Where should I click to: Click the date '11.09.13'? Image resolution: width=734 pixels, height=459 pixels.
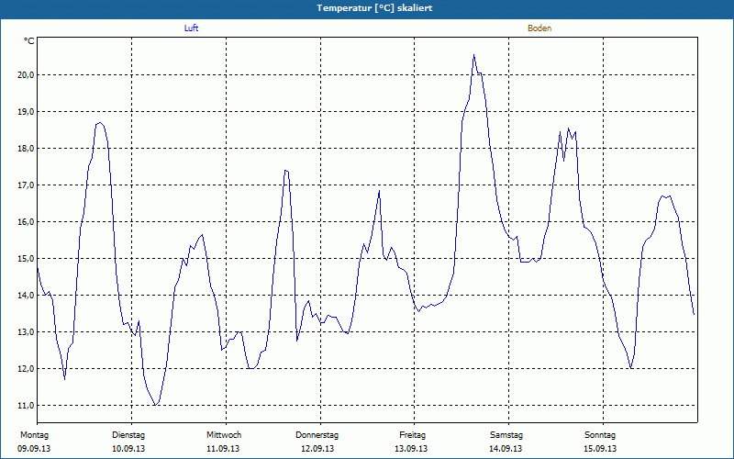(x=223, y=449)
